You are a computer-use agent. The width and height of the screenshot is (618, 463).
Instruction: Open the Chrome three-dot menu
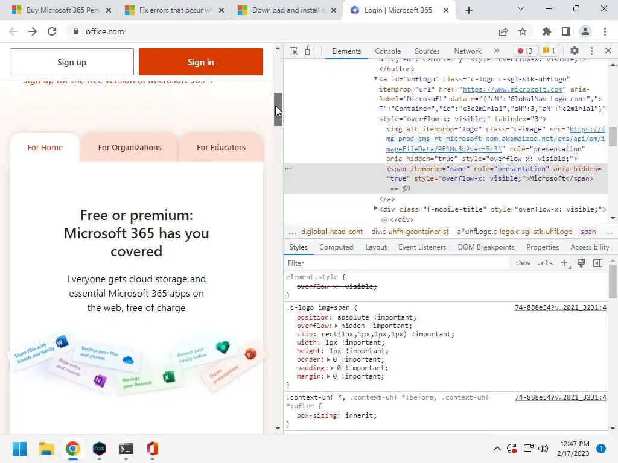[605, 31]
